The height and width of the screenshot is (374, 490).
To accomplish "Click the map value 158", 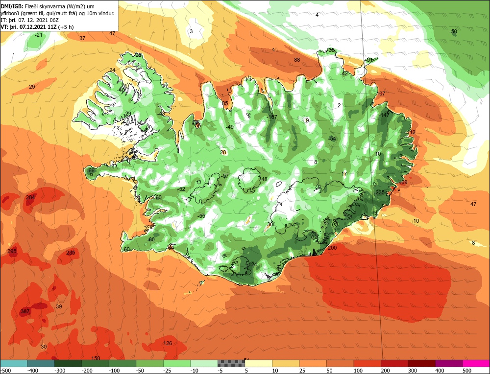I will [96, 358].
